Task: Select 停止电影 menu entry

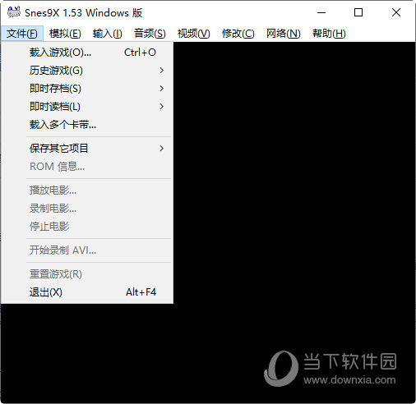Action: pos(87,227)
